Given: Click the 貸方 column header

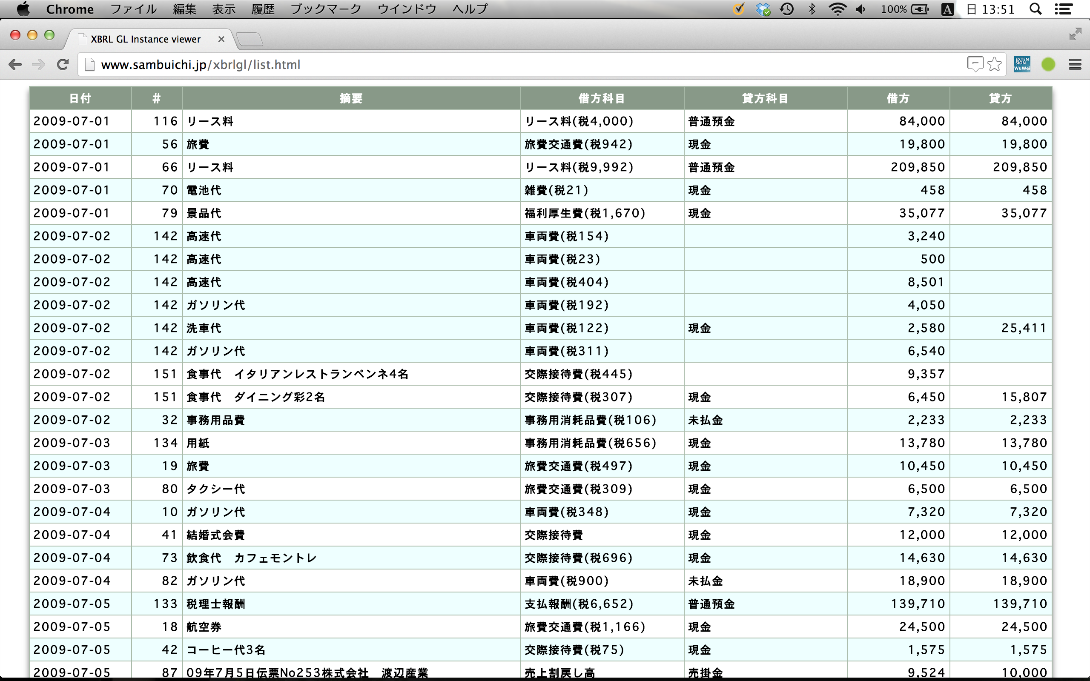Looking at the screenshot, I should pos(1001,98).
